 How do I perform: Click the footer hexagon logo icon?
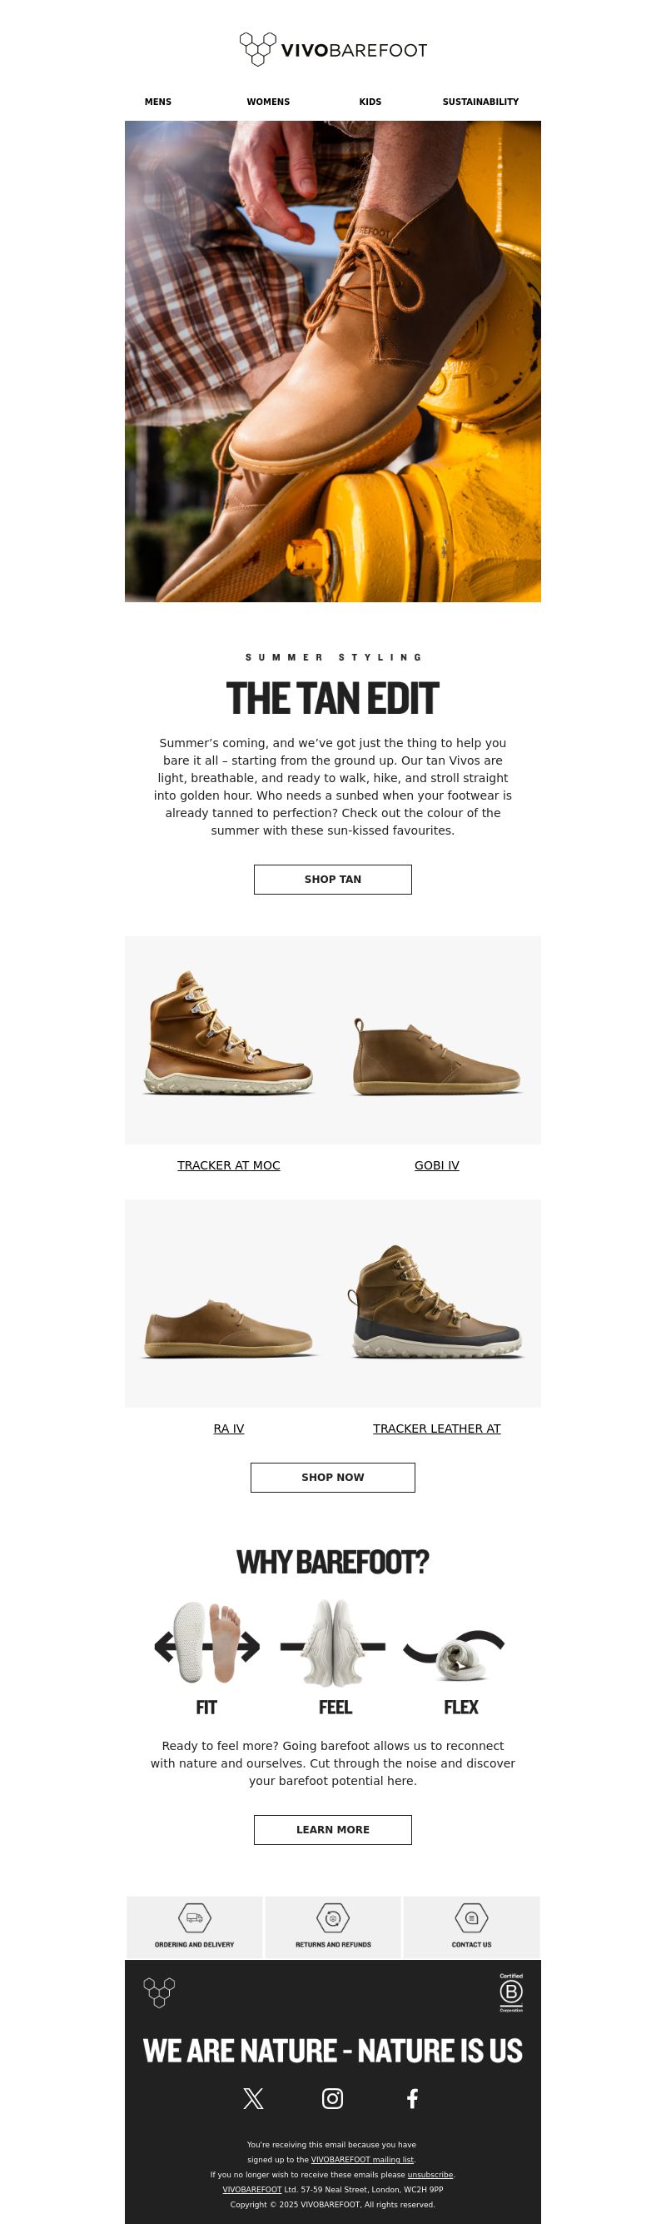159,1992
